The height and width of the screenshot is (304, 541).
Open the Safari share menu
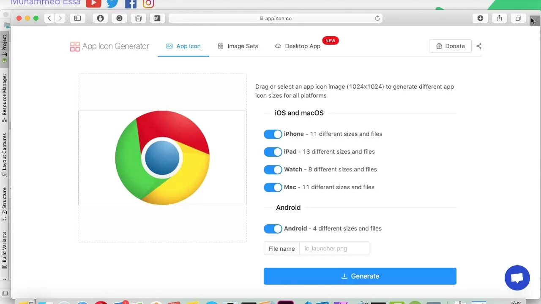click(499, 18)
